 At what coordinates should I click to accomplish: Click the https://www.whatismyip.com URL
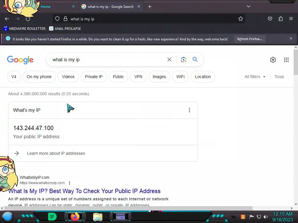coord(42,183)
